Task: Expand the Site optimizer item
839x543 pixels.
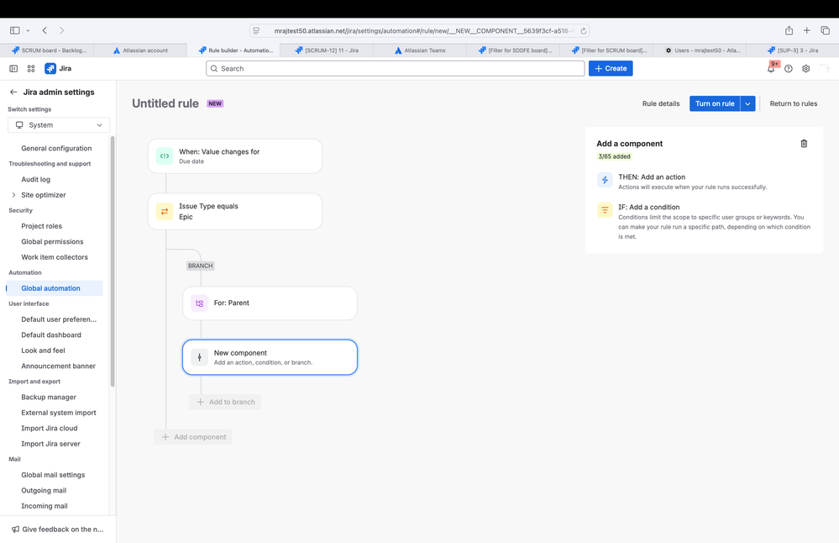Action: [13, 195]
